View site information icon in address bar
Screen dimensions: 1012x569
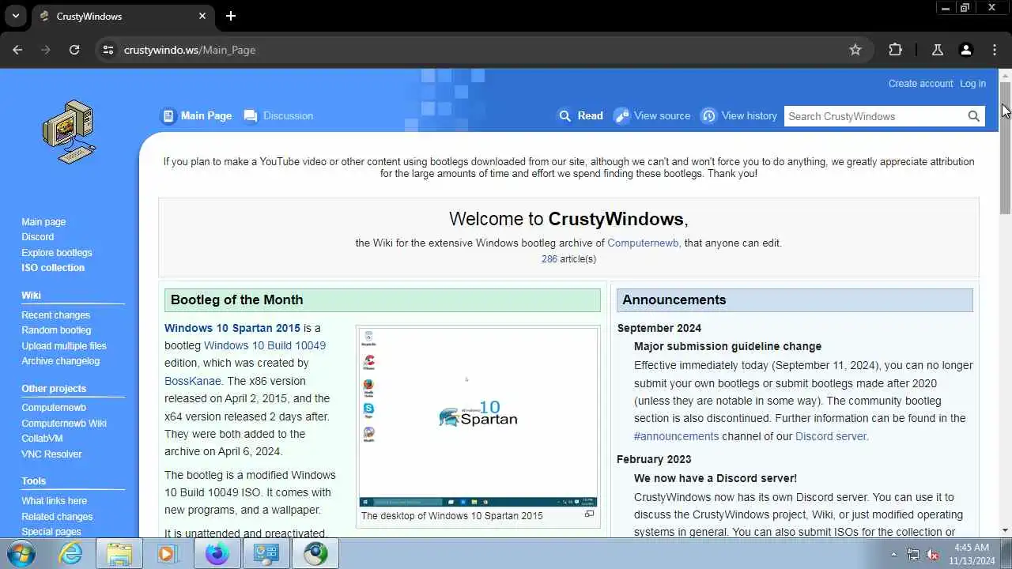[108, 50]
